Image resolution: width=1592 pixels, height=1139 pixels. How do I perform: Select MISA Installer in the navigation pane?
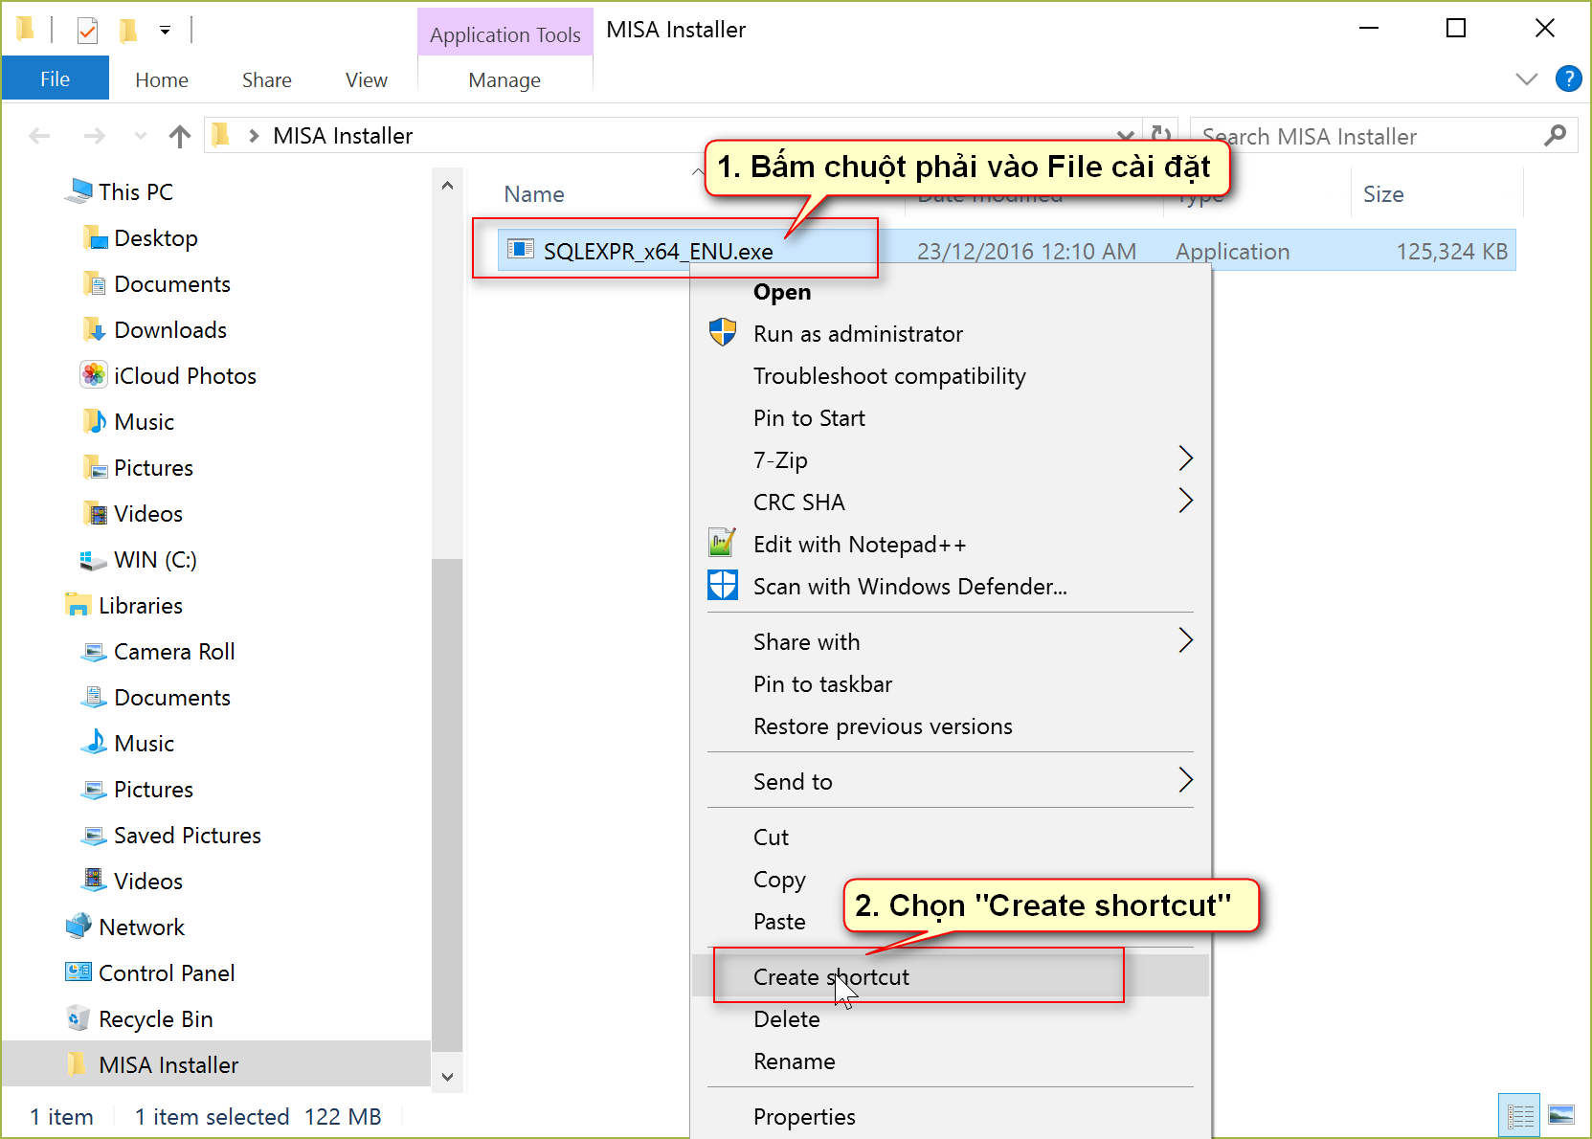(216, 1064)
